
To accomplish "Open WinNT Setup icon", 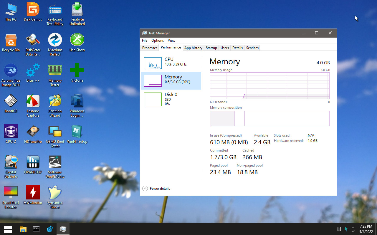I will pos(77,134).
